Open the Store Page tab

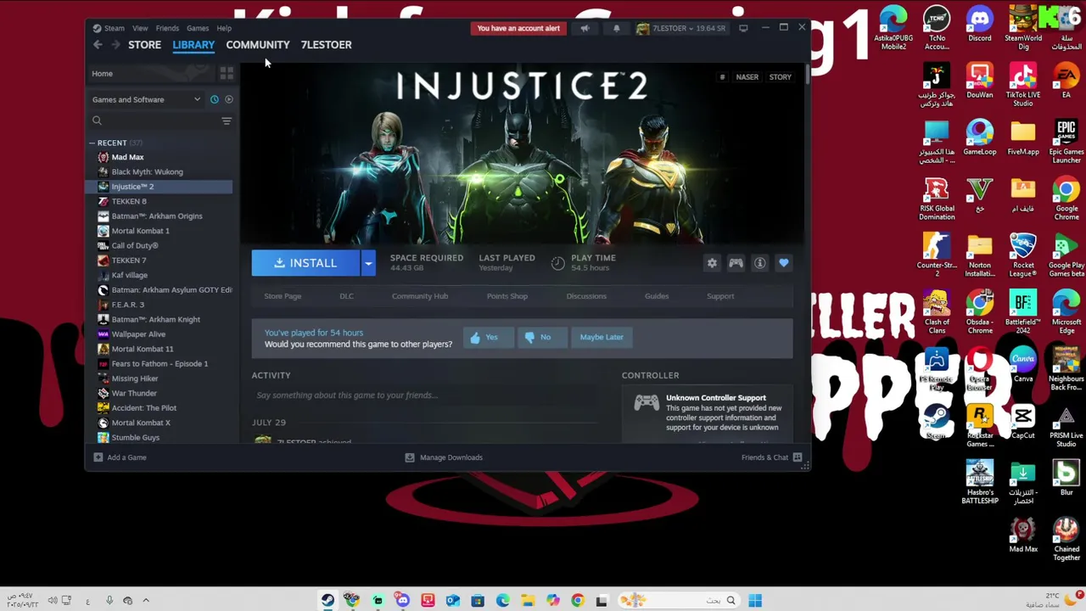tap(283, 296)
